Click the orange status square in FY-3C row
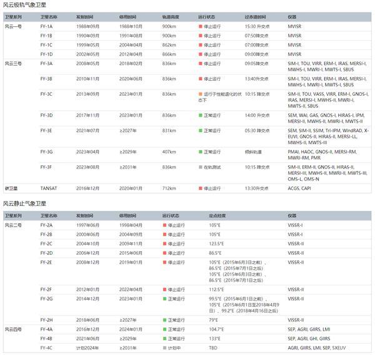 tap(199, 94)
